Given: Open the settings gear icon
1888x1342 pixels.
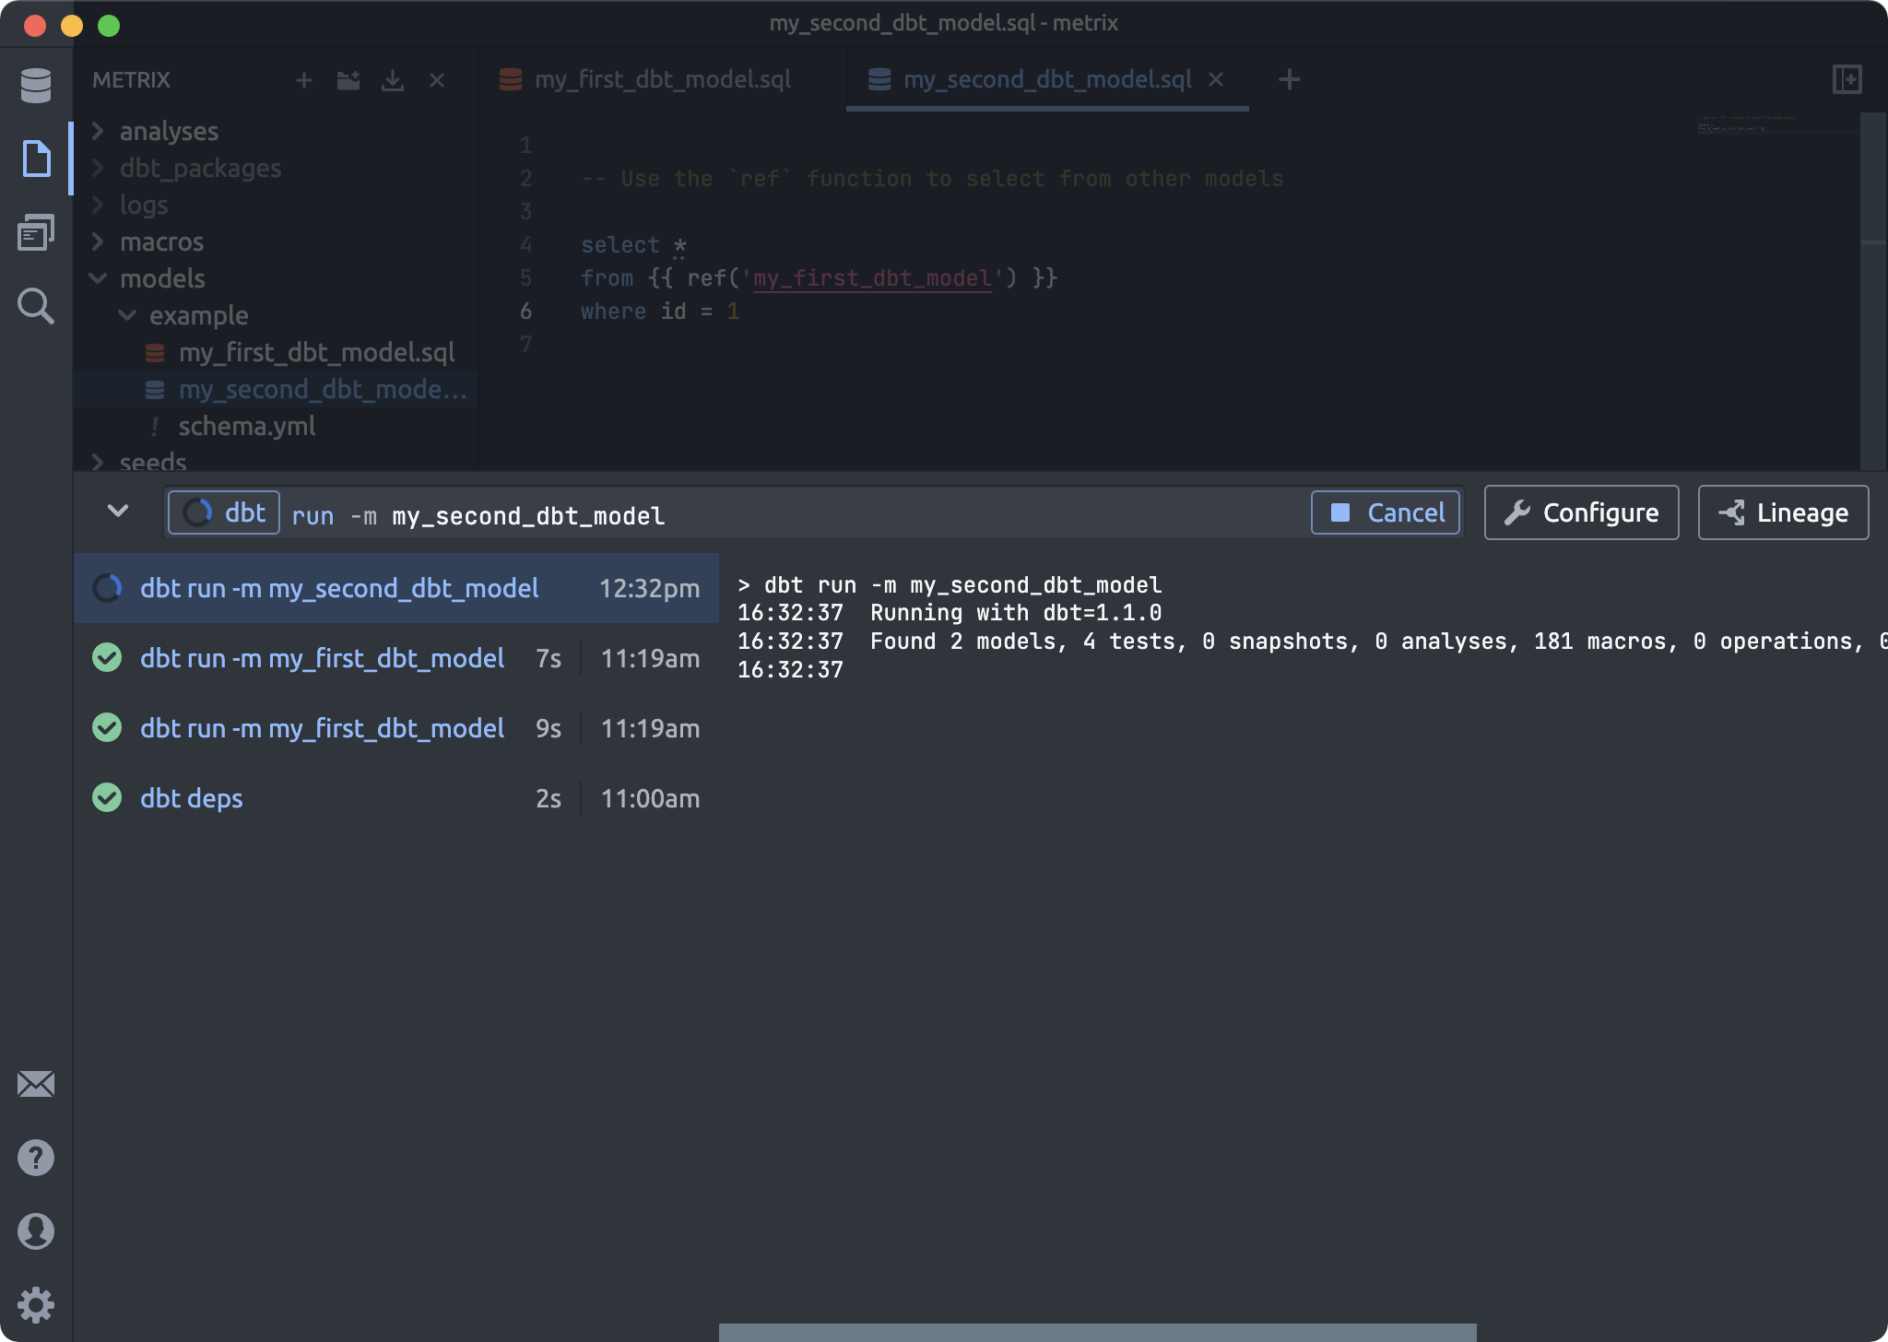Looking at the screenshot, I should [36, 1305].
